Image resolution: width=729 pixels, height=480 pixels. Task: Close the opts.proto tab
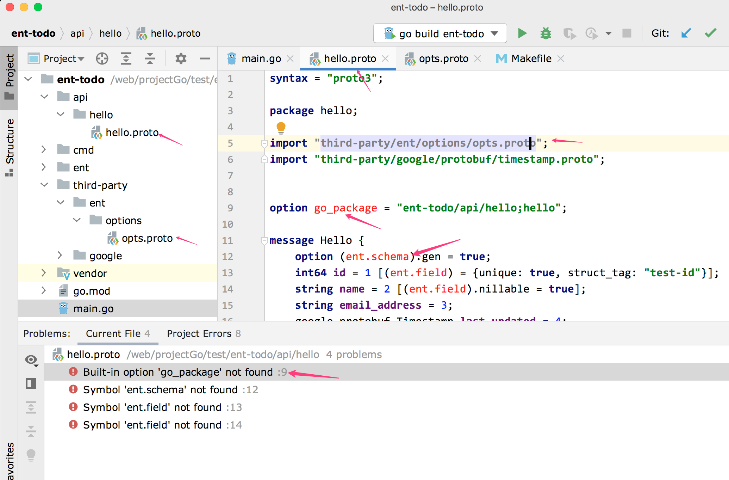tap(478, 59)
